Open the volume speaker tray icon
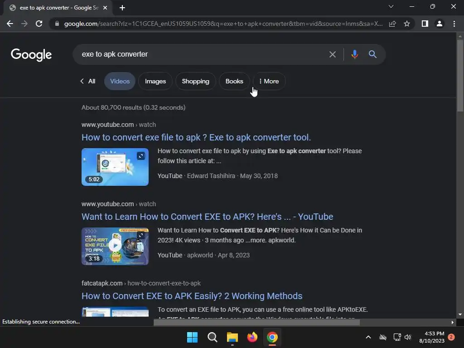Image resolution: width=464 pixels, height=348 pixels. coord(408,337)
